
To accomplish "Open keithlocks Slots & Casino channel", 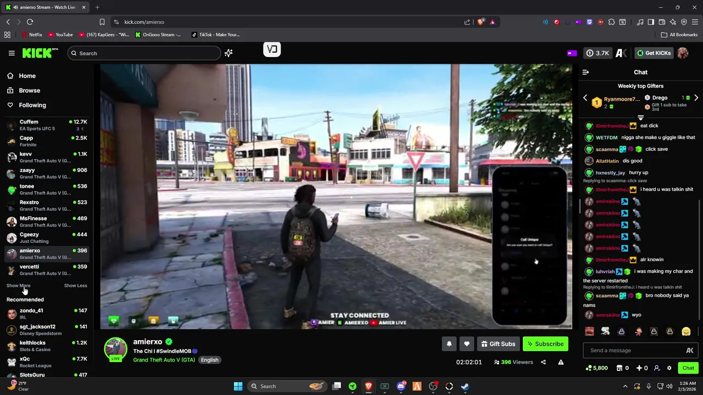I will coord(47,346).
